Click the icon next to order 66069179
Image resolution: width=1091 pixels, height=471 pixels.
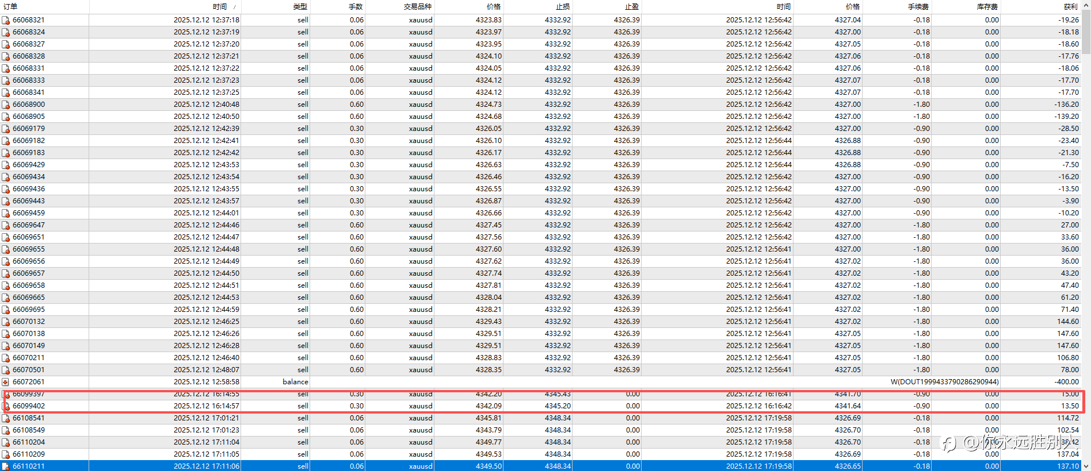tap(6, 129)
